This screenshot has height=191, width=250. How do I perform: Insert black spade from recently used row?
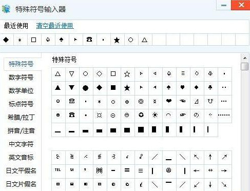[x=61, y=40]
